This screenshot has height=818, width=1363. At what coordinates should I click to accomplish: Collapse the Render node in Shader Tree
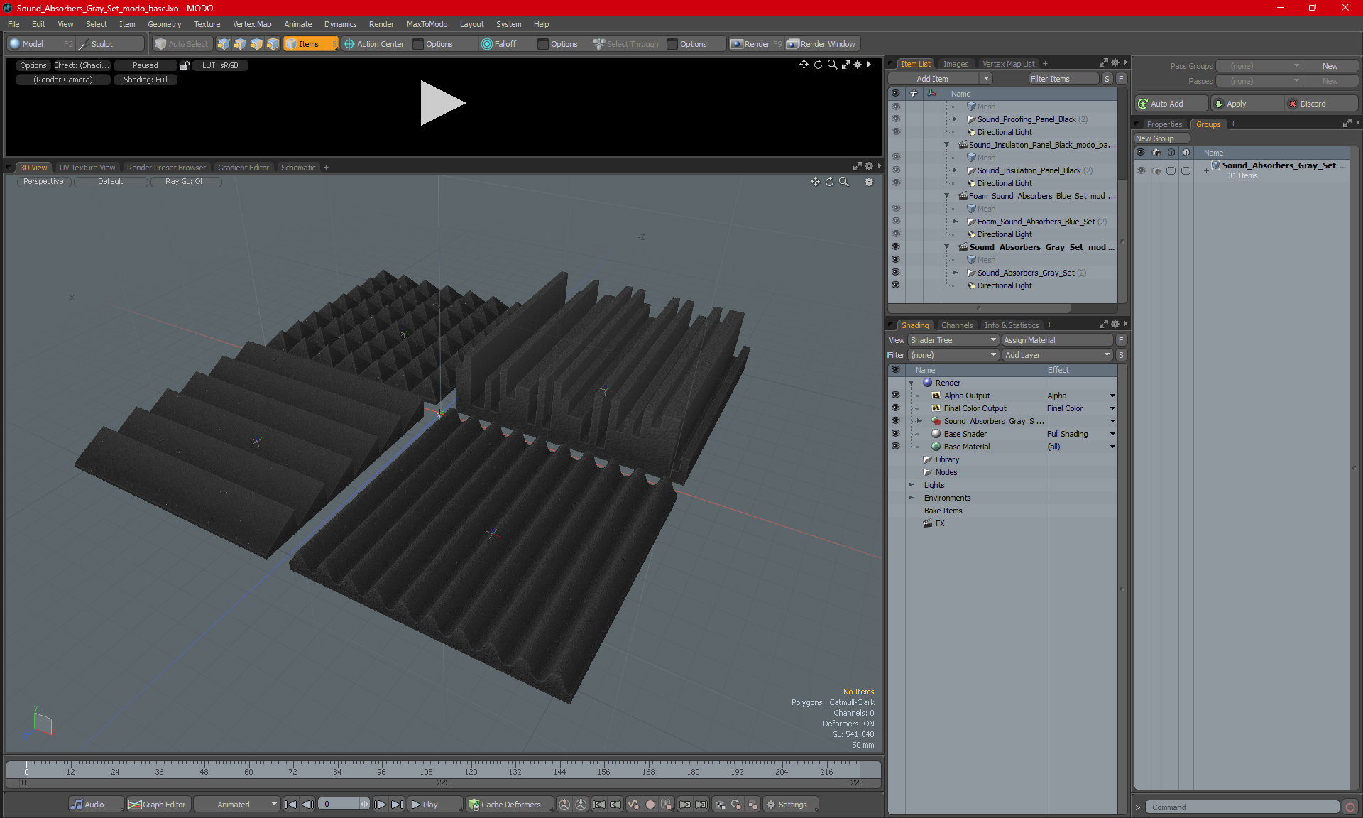point(912,383)
